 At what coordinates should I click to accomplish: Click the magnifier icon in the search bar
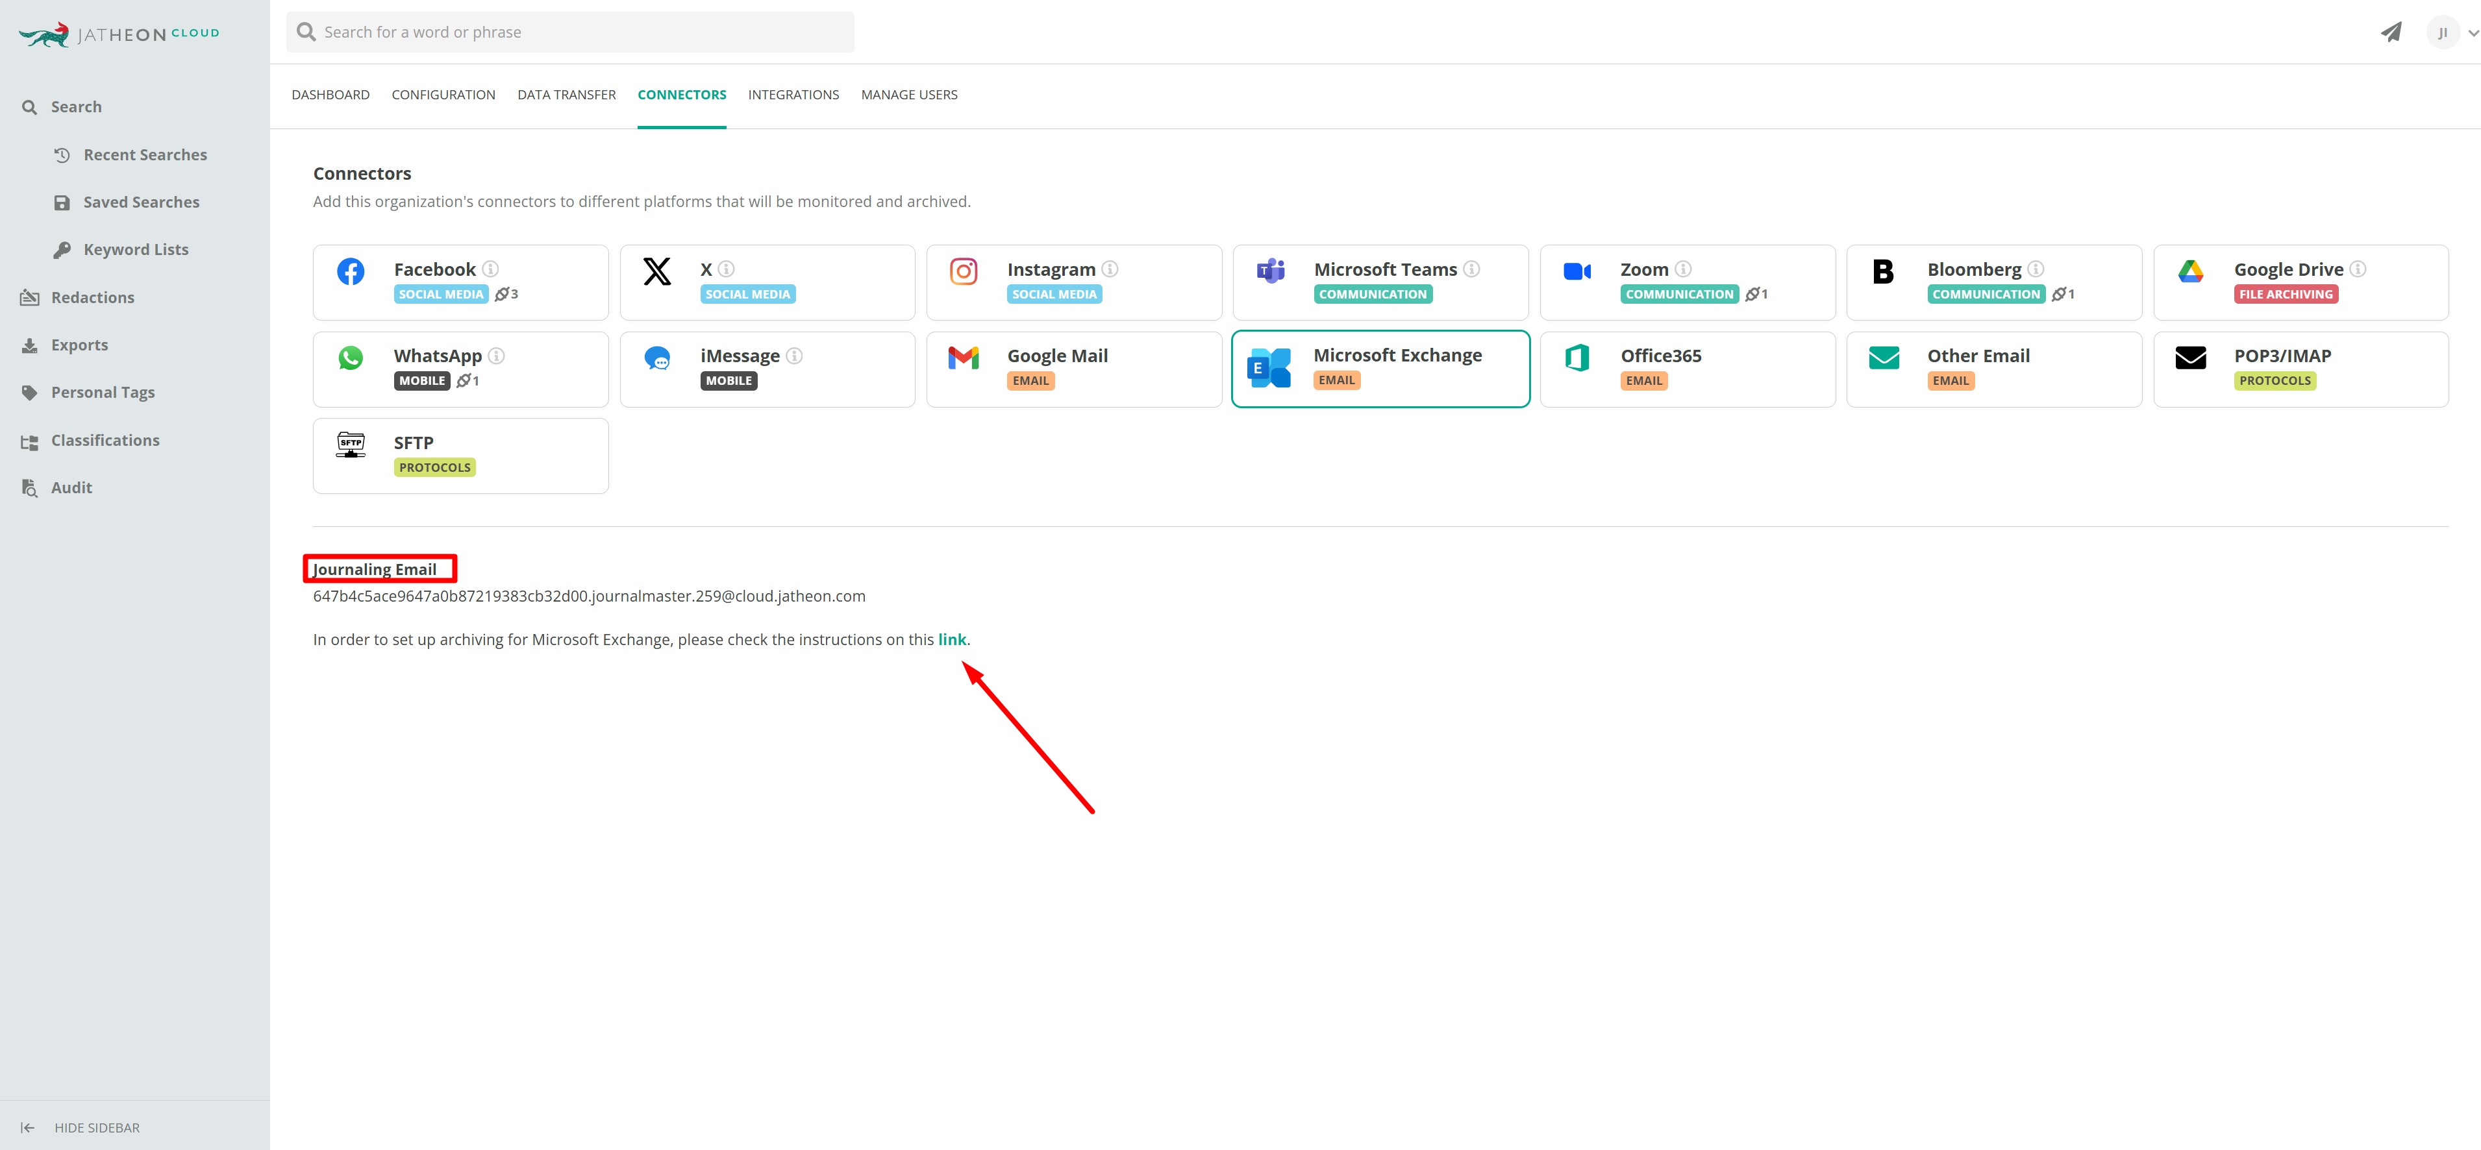point(306,32)
